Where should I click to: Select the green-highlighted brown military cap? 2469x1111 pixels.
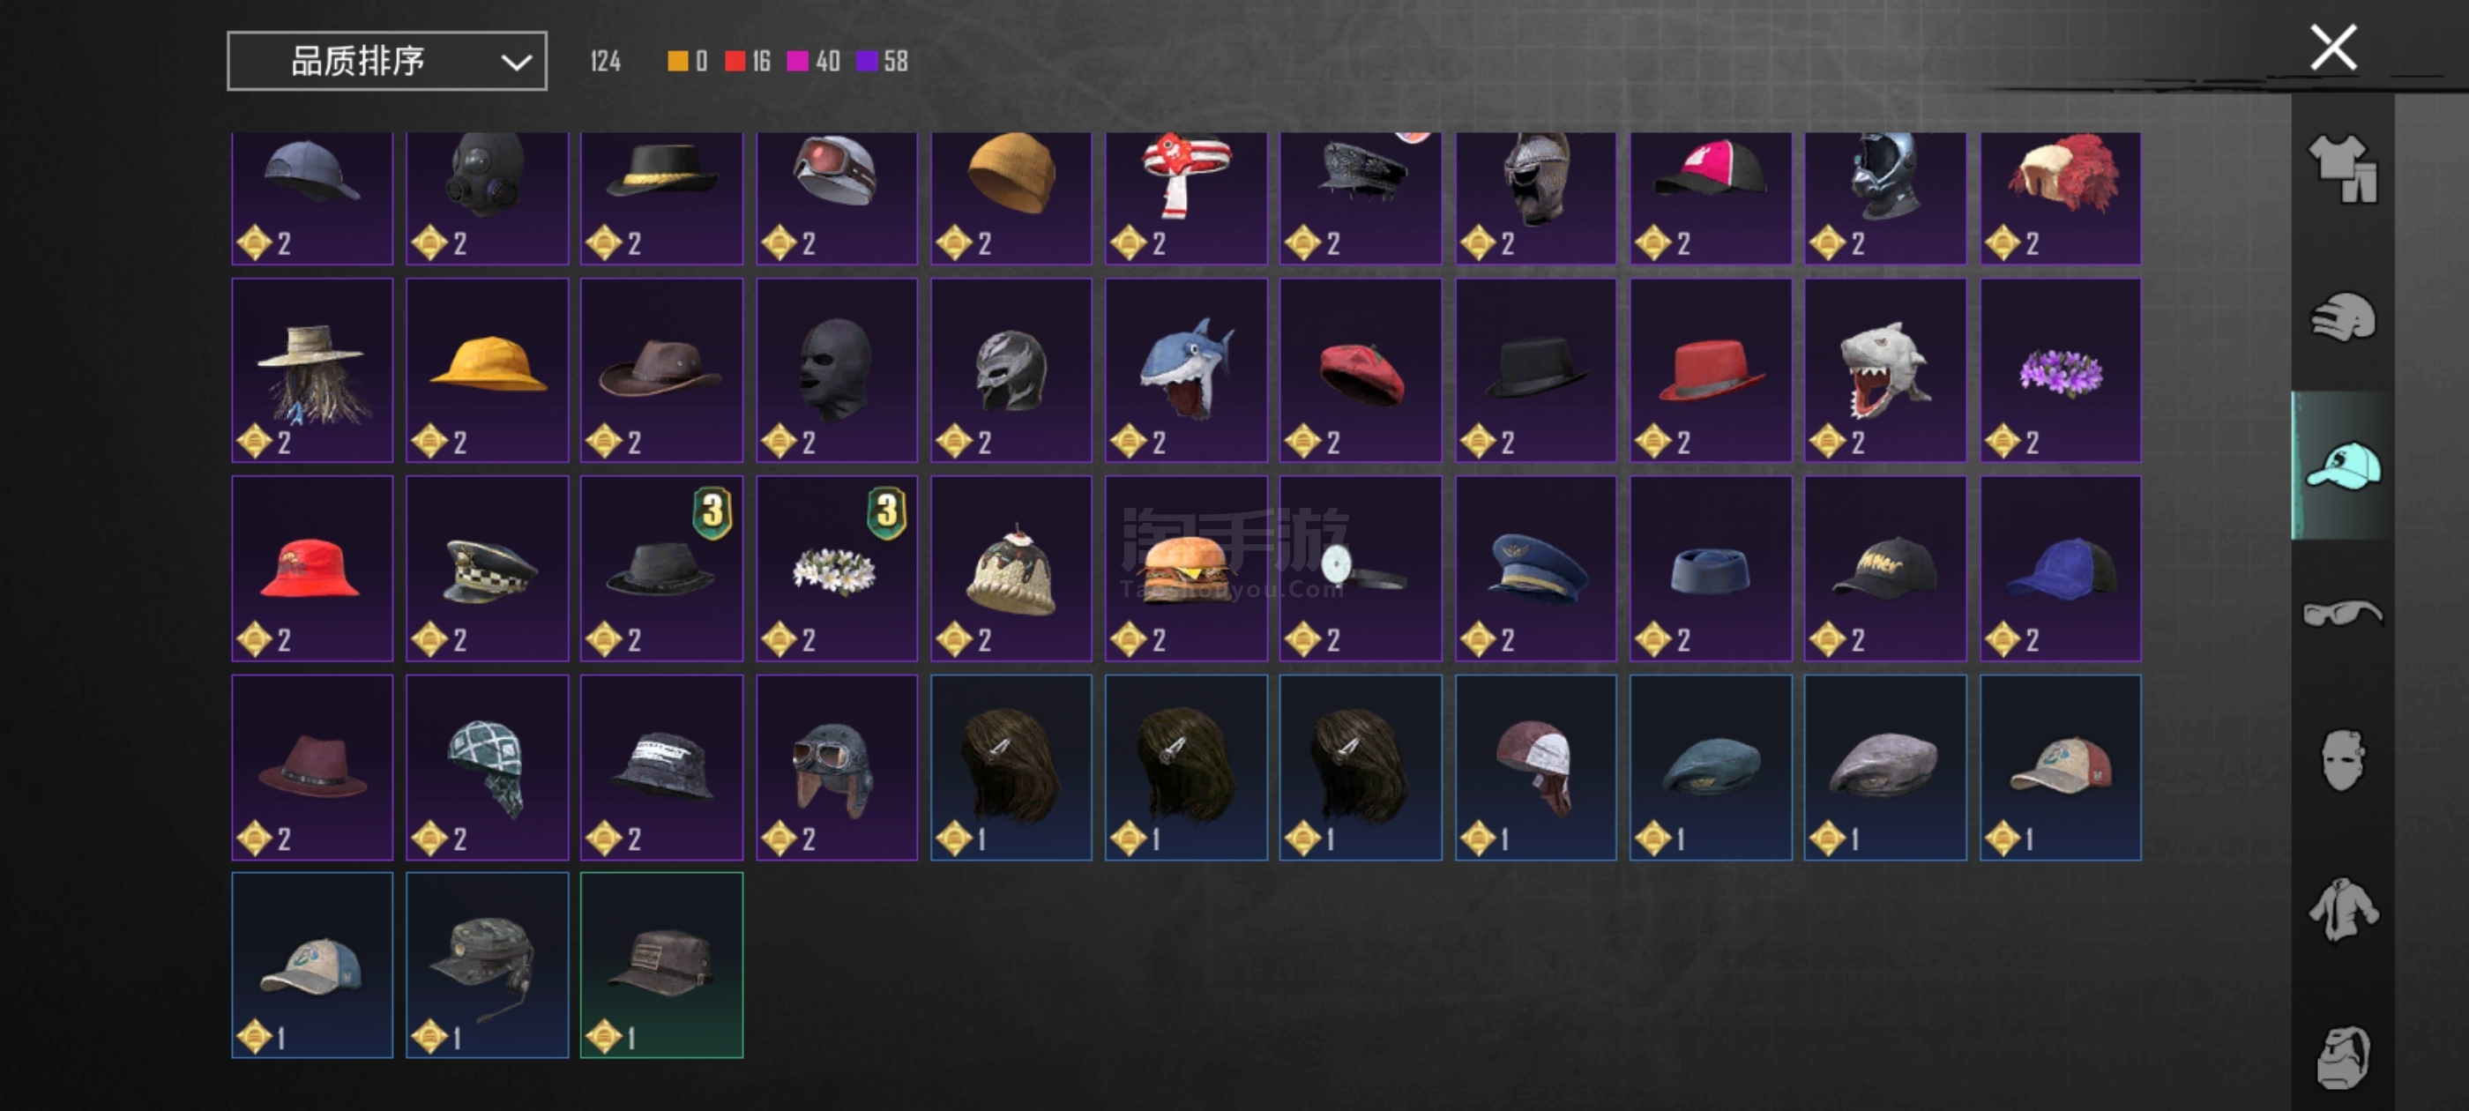[x=661, y=966]
